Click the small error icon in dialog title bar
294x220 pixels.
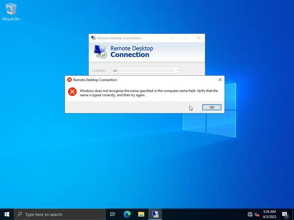point(69,80)
